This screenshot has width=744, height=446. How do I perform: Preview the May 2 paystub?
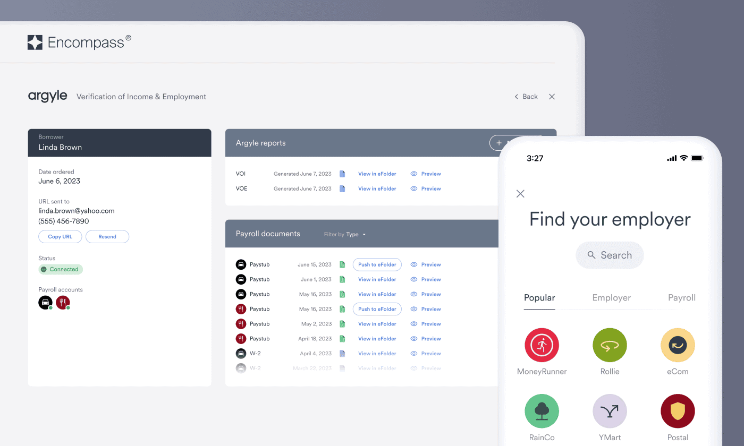(426, 324)
